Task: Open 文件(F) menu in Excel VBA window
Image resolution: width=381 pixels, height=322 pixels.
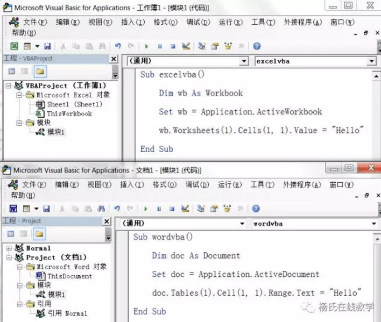Action: (35, 23)
